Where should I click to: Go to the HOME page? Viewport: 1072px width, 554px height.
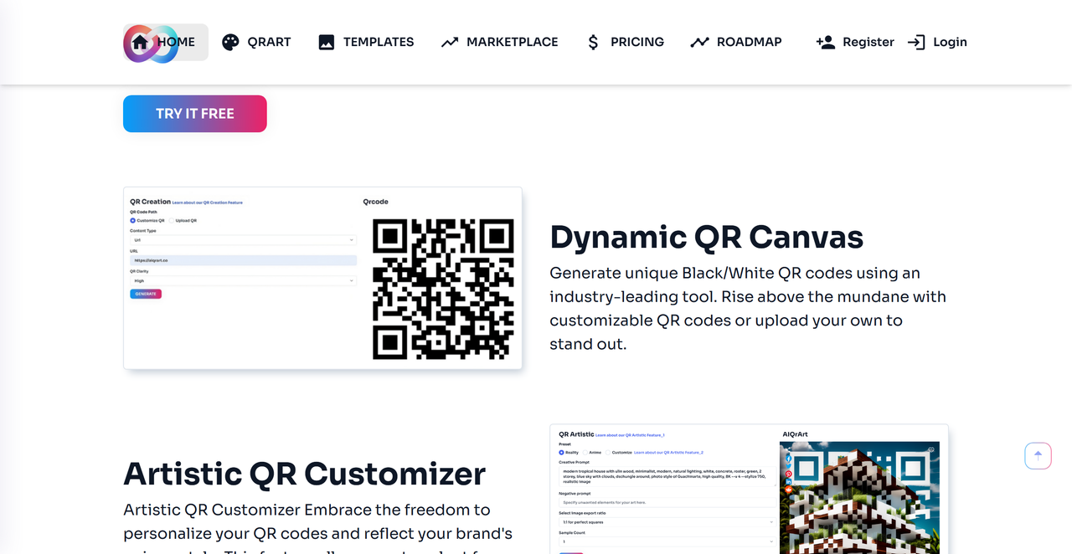pyautogui.click(x=167, y=42)
